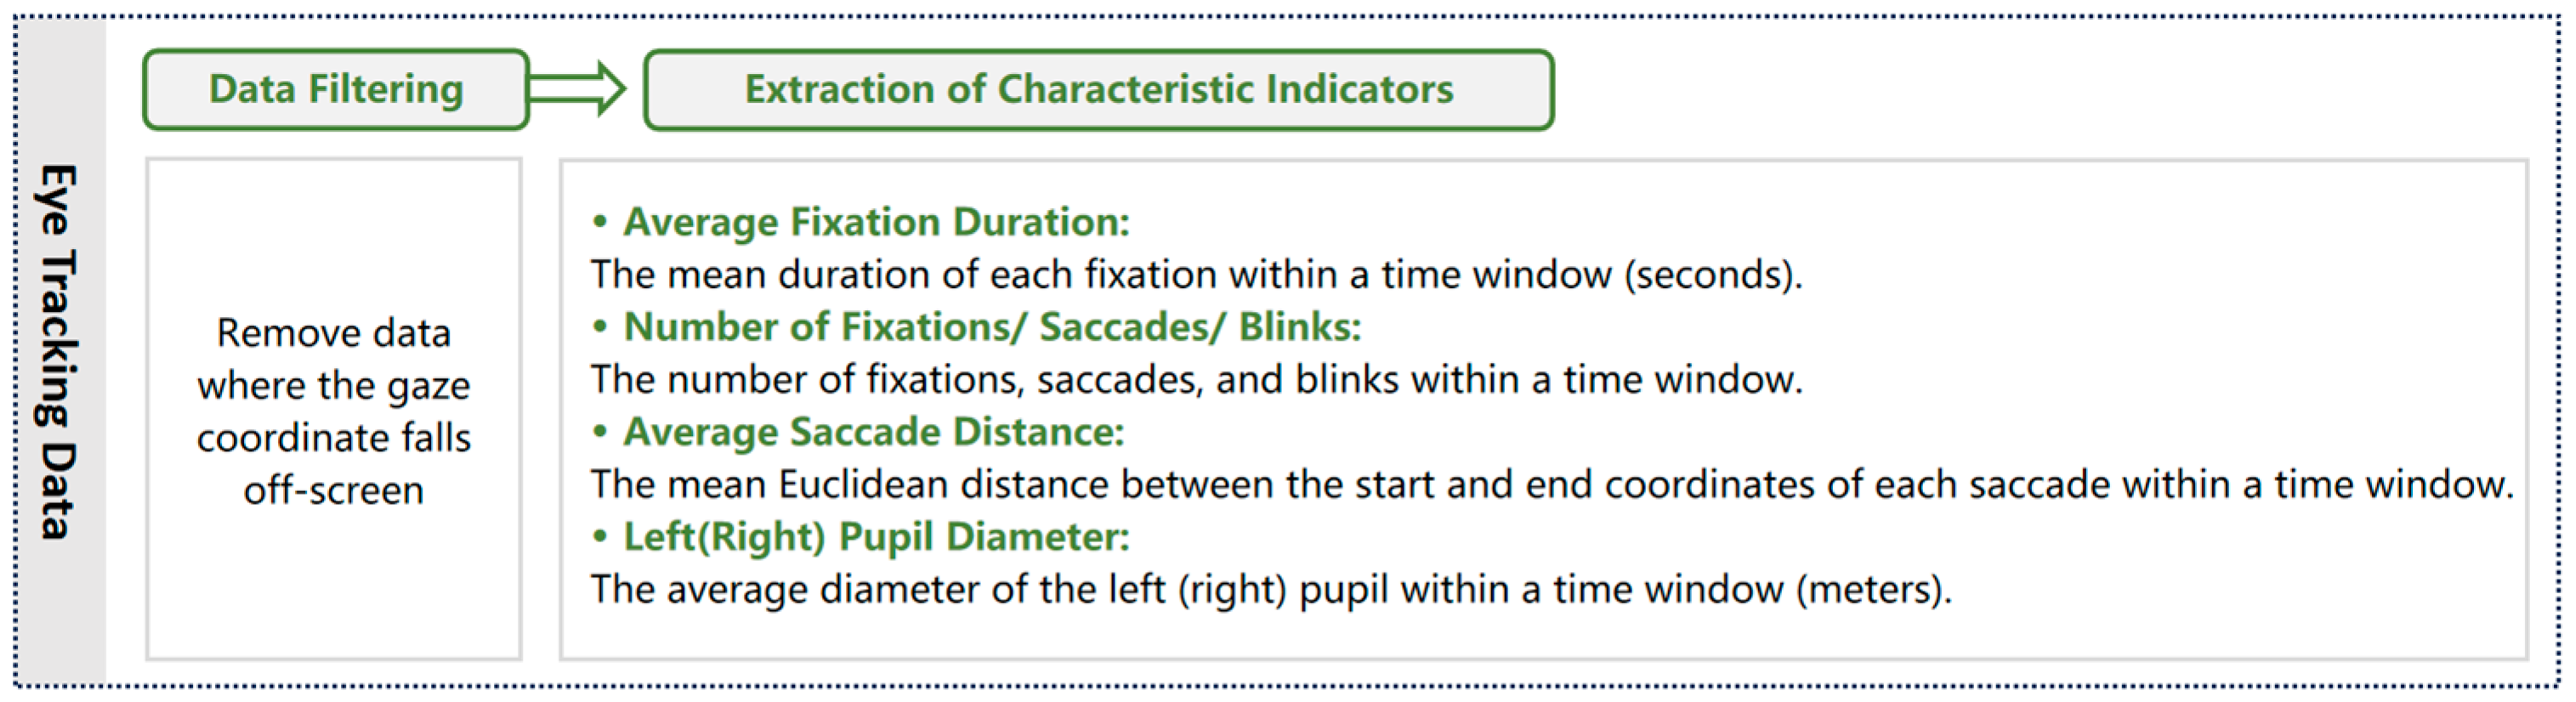Click the text 'Remove data'

point(334,333)
